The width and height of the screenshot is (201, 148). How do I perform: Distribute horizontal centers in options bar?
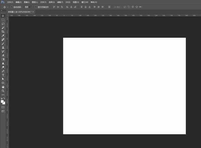pyautogui.click(x=98, y=7)
